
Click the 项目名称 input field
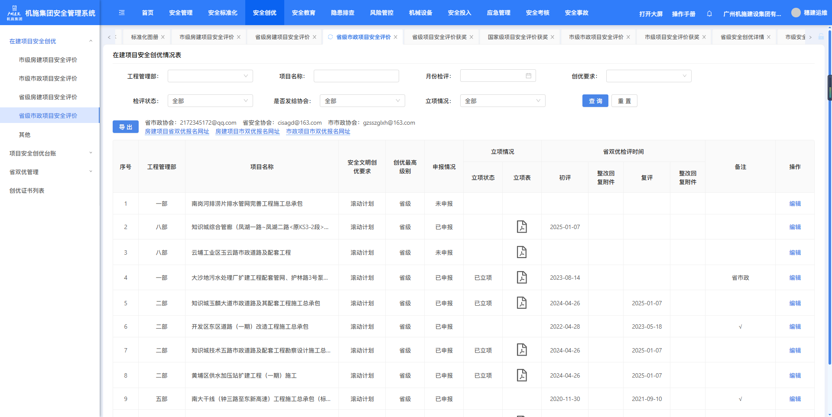tap(356, 76)
